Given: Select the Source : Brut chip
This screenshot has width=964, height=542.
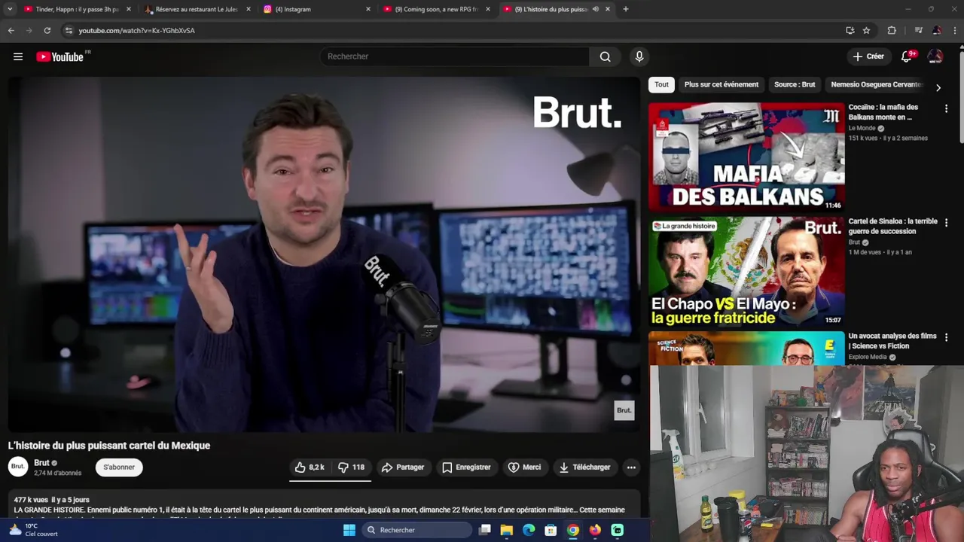Looking at the screenshot, I should 795,84.
